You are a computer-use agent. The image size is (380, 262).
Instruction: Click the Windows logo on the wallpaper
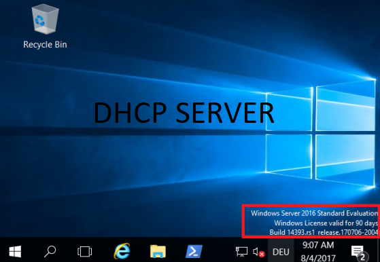(x=320, y=133)
